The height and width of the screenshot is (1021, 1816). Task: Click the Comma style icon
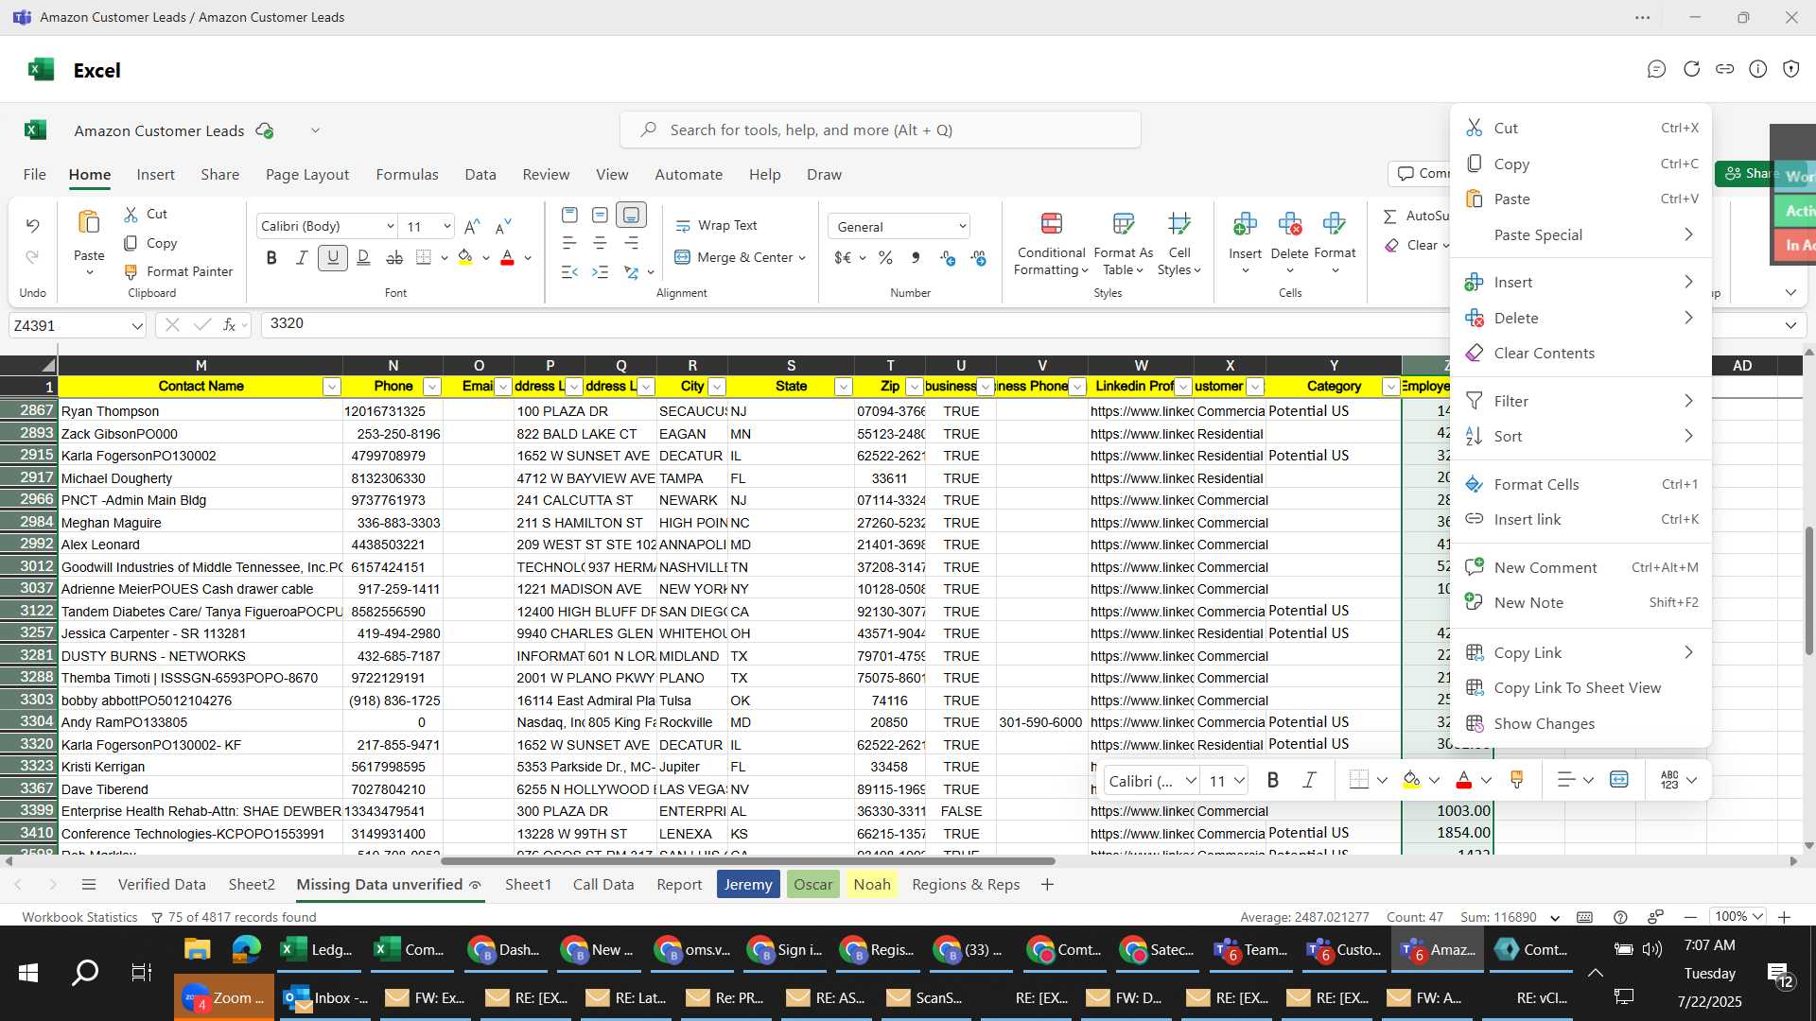pyautogui.click(x=916, y=257)
